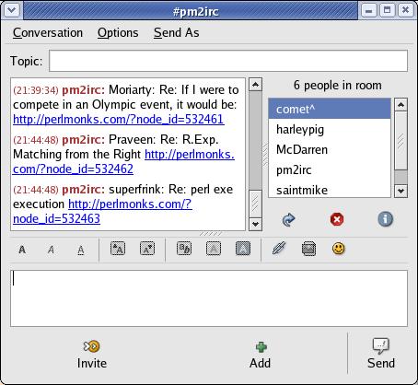This screenshot has width=418, height=385.
Task: Select harleypig in the user list
Action: tap(330, 129)
